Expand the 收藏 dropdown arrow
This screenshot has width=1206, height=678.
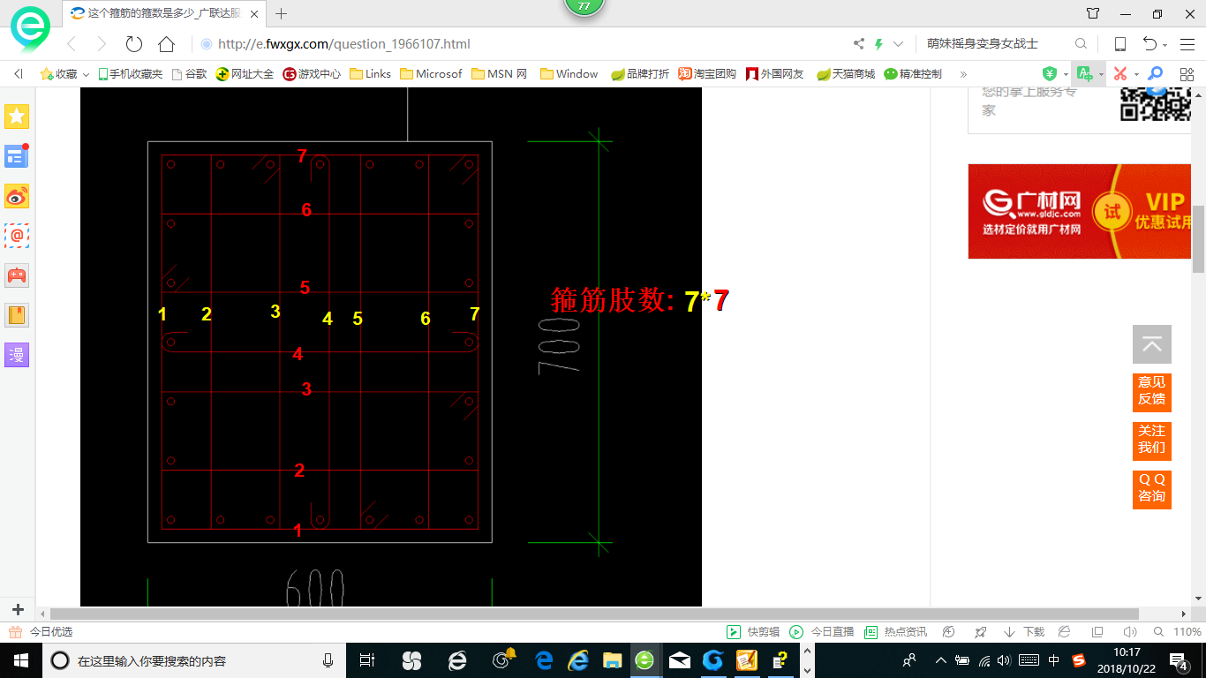(86, 75)
